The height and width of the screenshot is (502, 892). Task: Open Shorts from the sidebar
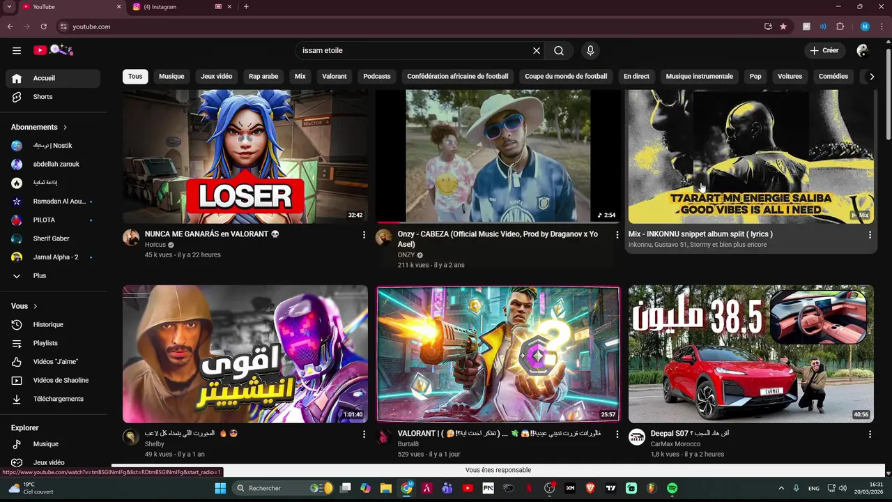[53, 97]
